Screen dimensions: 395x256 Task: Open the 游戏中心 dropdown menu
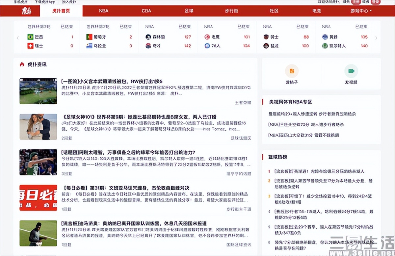coord(360,11)
